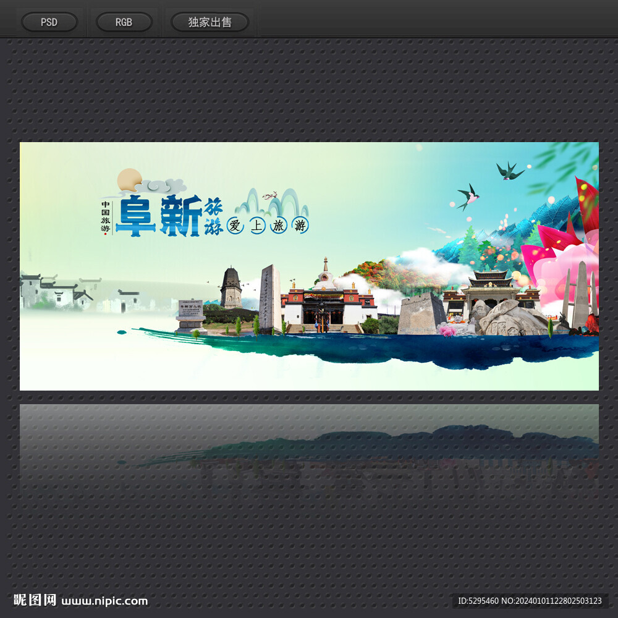Click the white Hui-style houses on left

56,292
